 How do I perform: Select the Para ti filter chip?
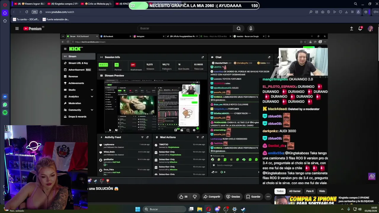(310, 191)
